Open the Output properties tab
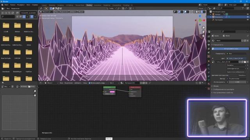250x140 pixels. (x=209, y=45)
